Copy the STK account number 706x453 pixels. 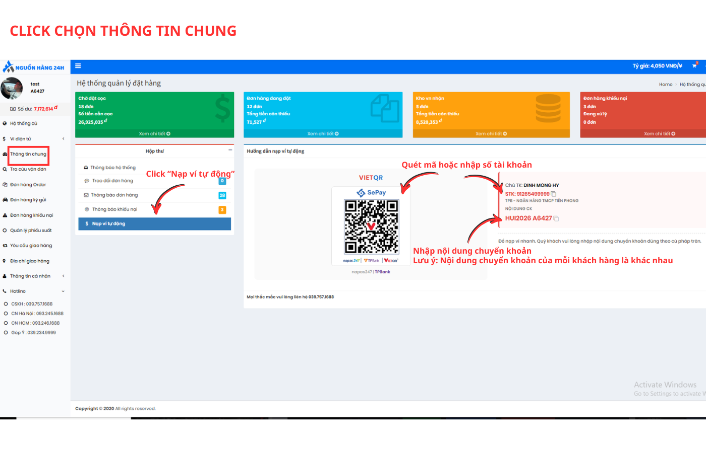tap(553, 194)
